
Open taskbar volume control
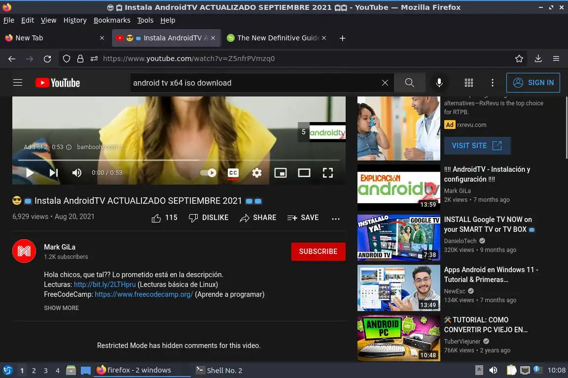(493, 371)
